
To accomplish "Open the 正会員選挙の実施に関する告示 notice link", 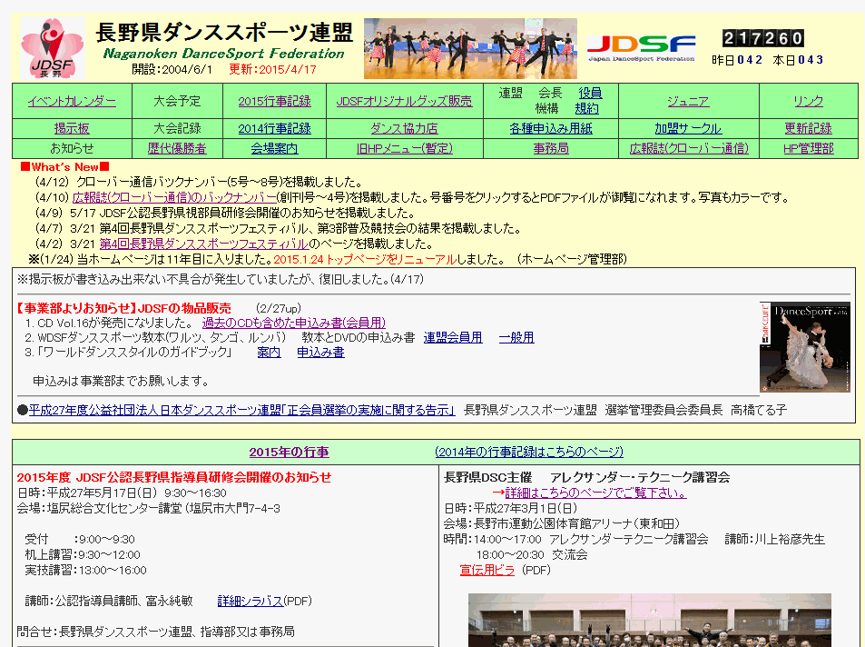I will point(241,410).
